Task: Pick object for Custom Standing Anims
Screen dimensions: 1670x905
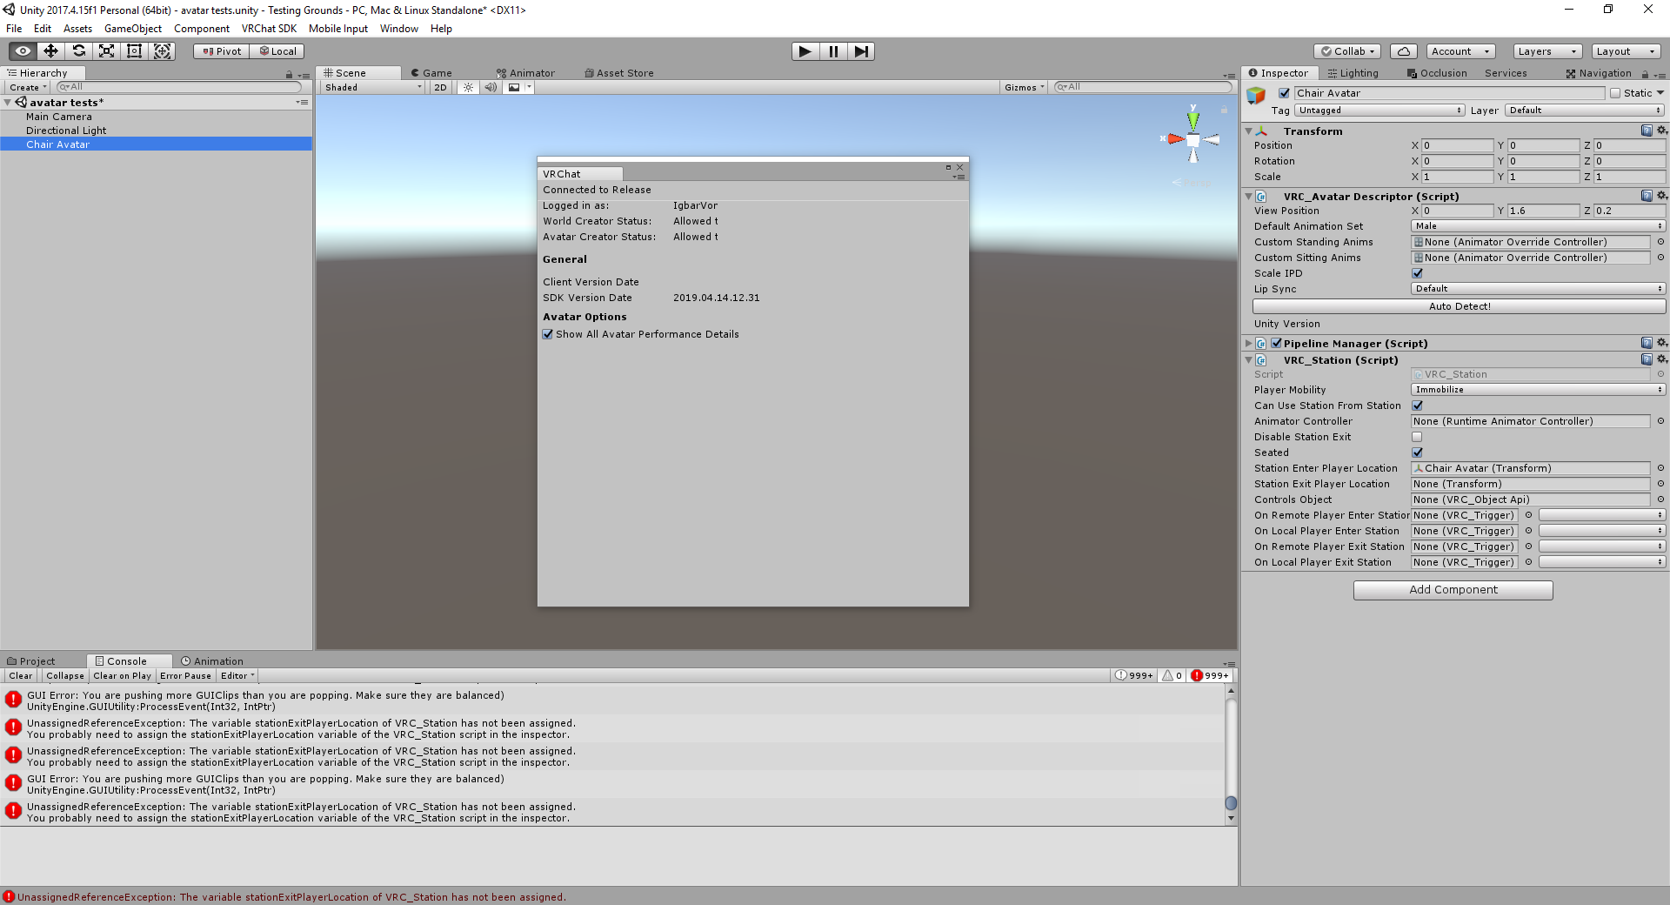Action: pos(1660,242)
